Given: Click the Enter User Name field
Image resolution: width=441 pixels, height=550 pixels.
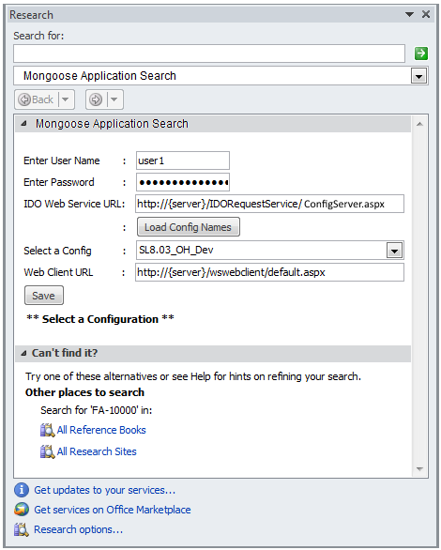Looking at the screenshot, I should click(x=183, y=160).
